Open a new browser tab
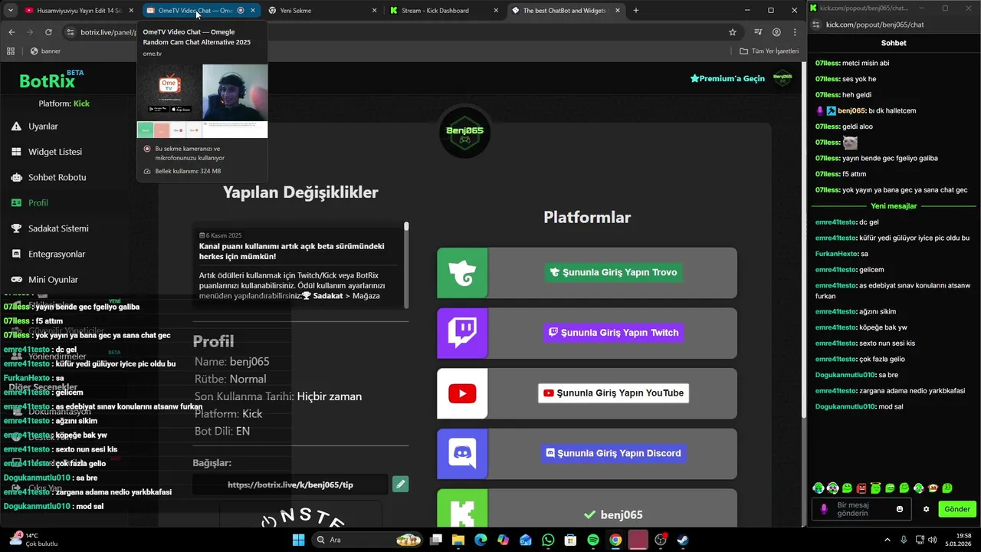The width and height of the screenshot is (981, 552). coord(636,11)
